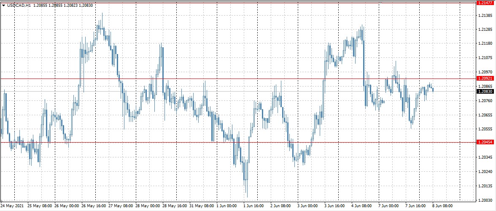
Task: Select the red 1.20921 price label
Action: click(x=485, y=78)
